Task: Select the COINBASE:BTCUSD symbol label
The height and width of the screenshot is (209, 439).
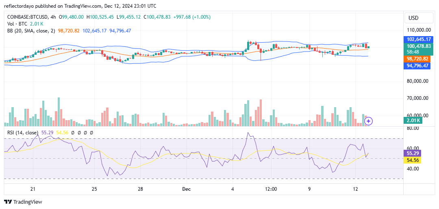Action: coord(27,17)
